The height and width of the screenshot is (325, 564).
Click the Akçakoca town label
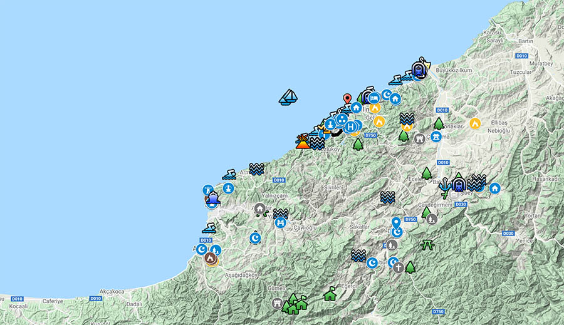(x=113, y=292)
